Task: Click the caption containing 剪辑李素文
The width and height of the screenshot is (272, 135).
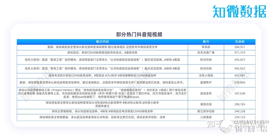Action: pos(102,104)
